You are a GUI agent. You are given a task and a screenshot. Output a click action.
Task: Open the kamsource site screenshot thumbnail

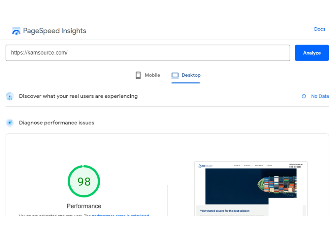click(251, 189)
